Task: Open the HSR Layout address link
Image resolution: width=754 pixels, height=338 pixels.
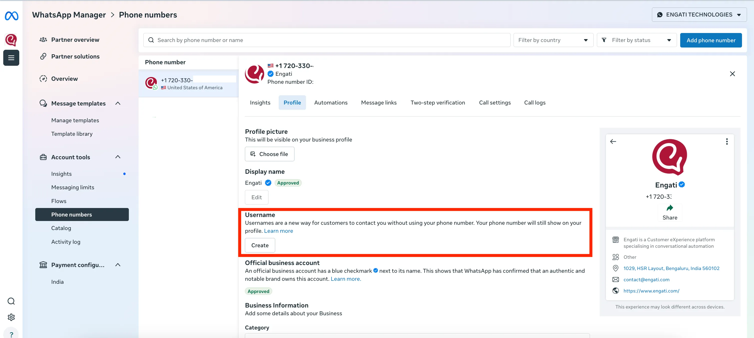Action: (671, 268)
